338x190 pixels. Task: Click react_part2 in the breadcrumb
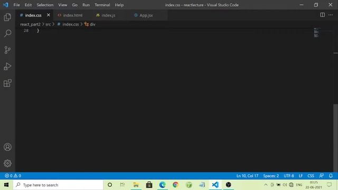tap(30, 24)
